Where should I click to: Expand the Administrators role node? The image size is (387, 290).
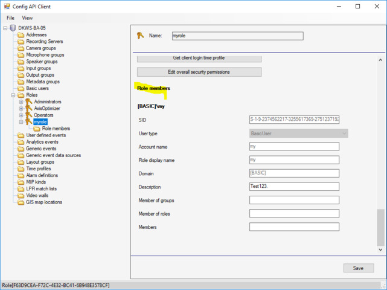(x=21, y=101)
